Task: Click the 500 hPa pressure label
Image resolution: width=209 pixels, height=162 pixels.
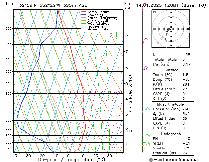Action: (x=9, y=72)
